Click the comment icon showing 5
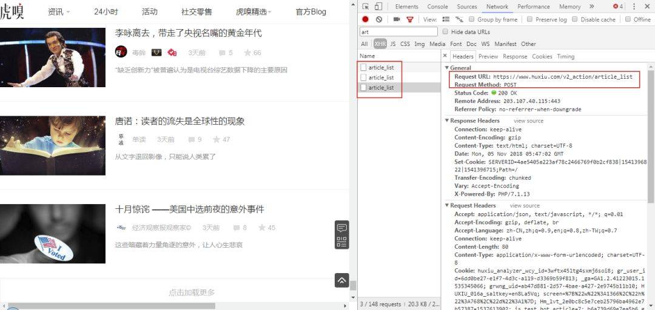655x310 pixels. [x=222, y=53]
